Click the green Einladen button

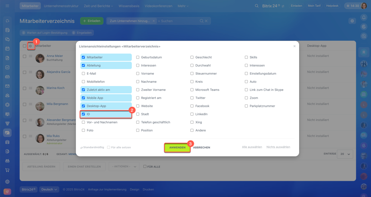pyautogui.click(x=92, y=21)
